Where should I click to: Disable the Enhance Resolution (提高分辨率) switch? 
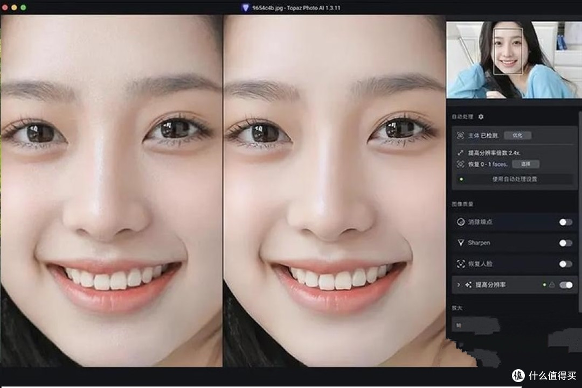(566, 285)
